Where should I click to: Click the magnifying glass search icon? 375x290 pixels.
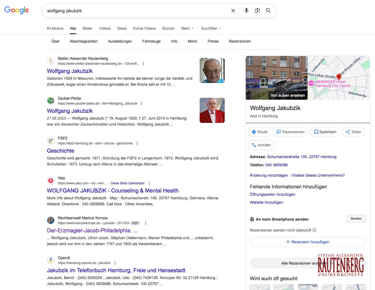(268, 11)
